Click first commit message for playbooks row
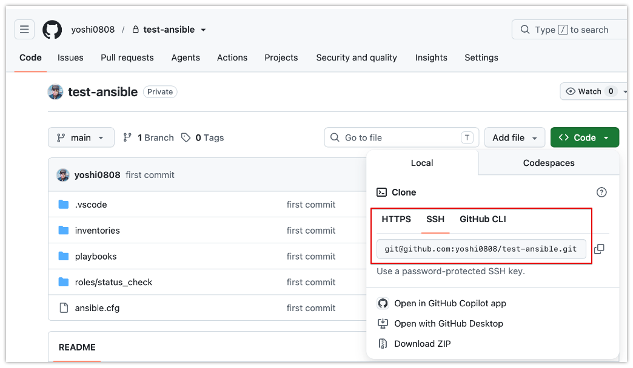 pyautogui.click(x=311, y=257)
